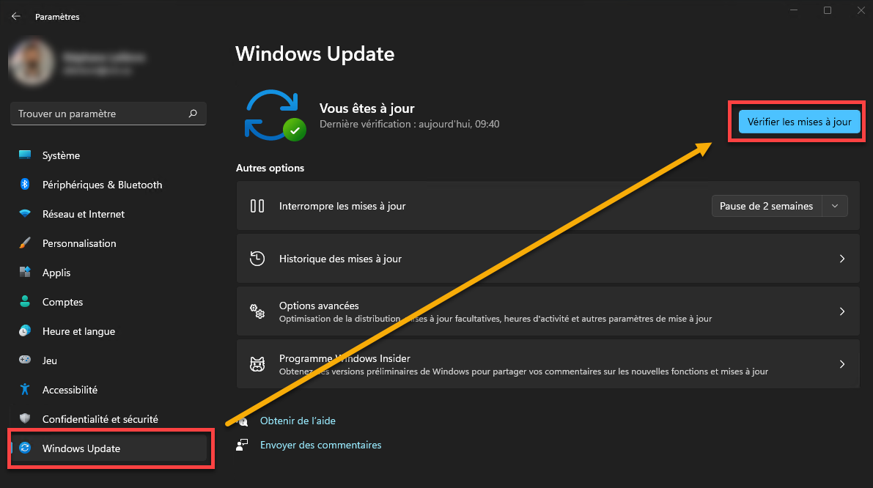Click the Comptes person icon
This screenshot has height=488, width=873.
click(x=25, y=302)
